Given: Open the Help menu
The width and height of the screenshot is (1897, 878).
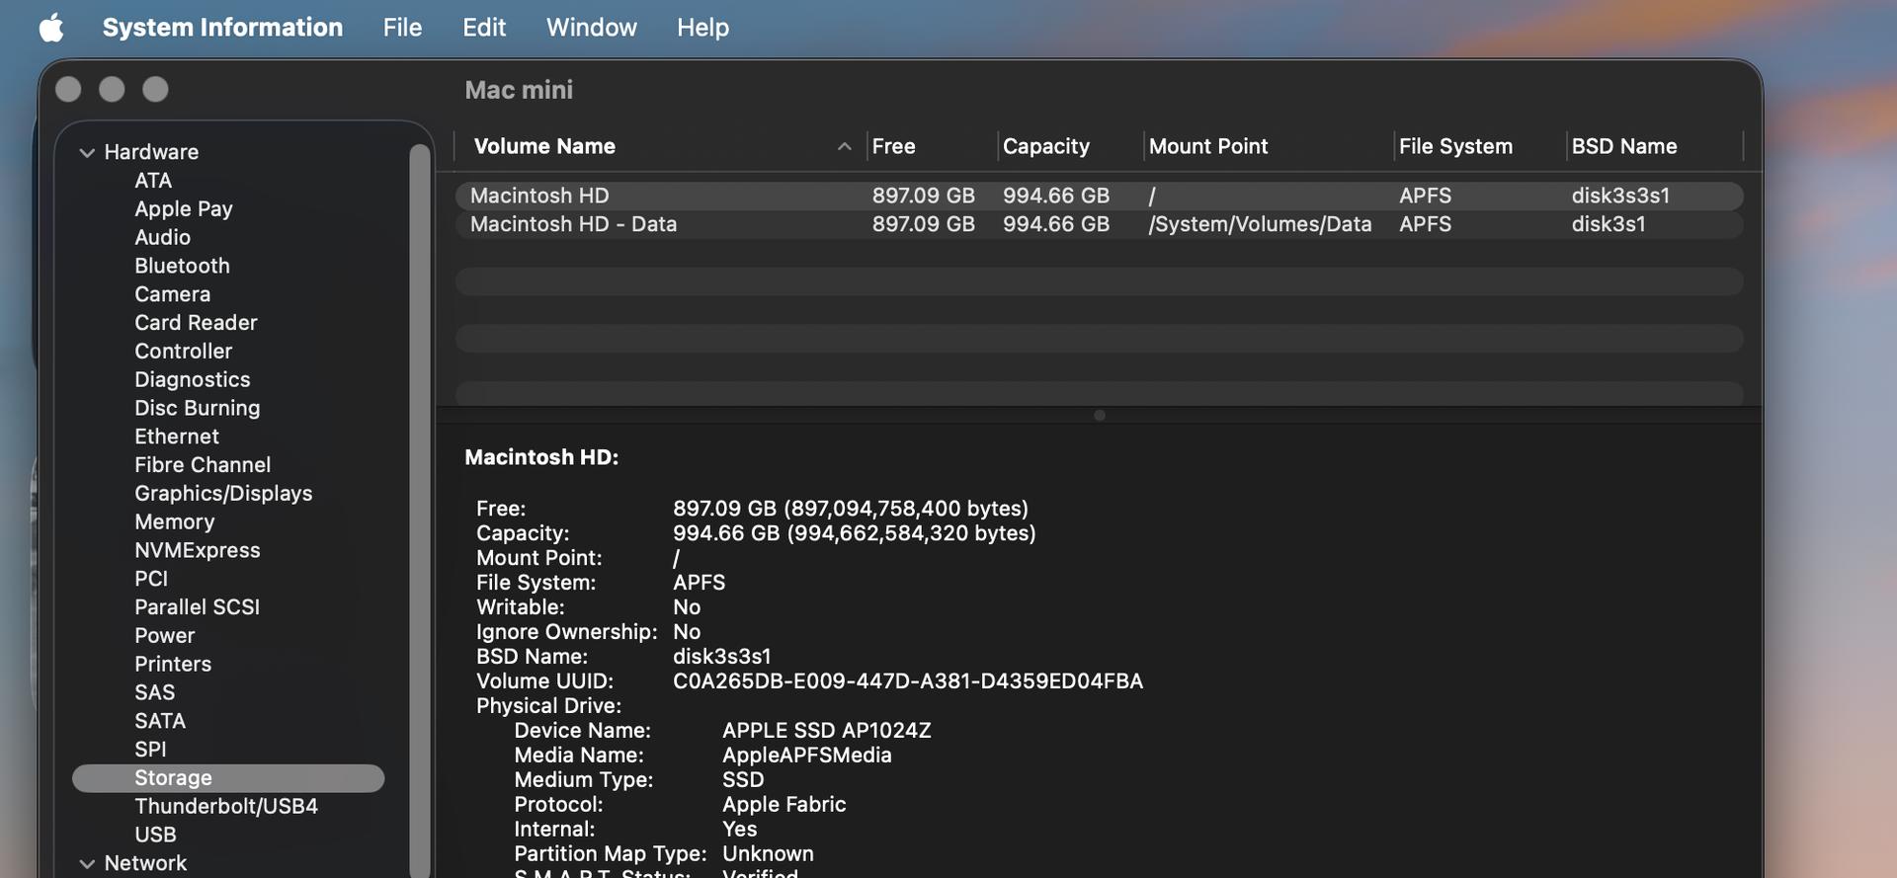Looking at the screenshot, I should pyautogui.click(x=702, y=28).
